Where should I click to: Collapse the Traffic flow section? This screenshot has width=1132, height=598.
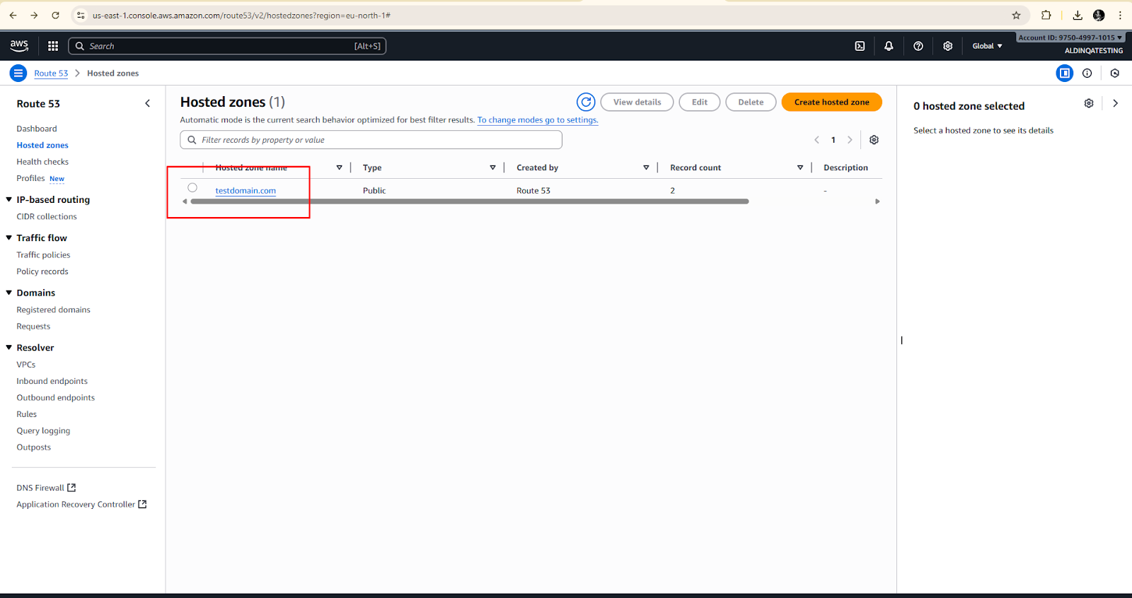coord(9,238)
